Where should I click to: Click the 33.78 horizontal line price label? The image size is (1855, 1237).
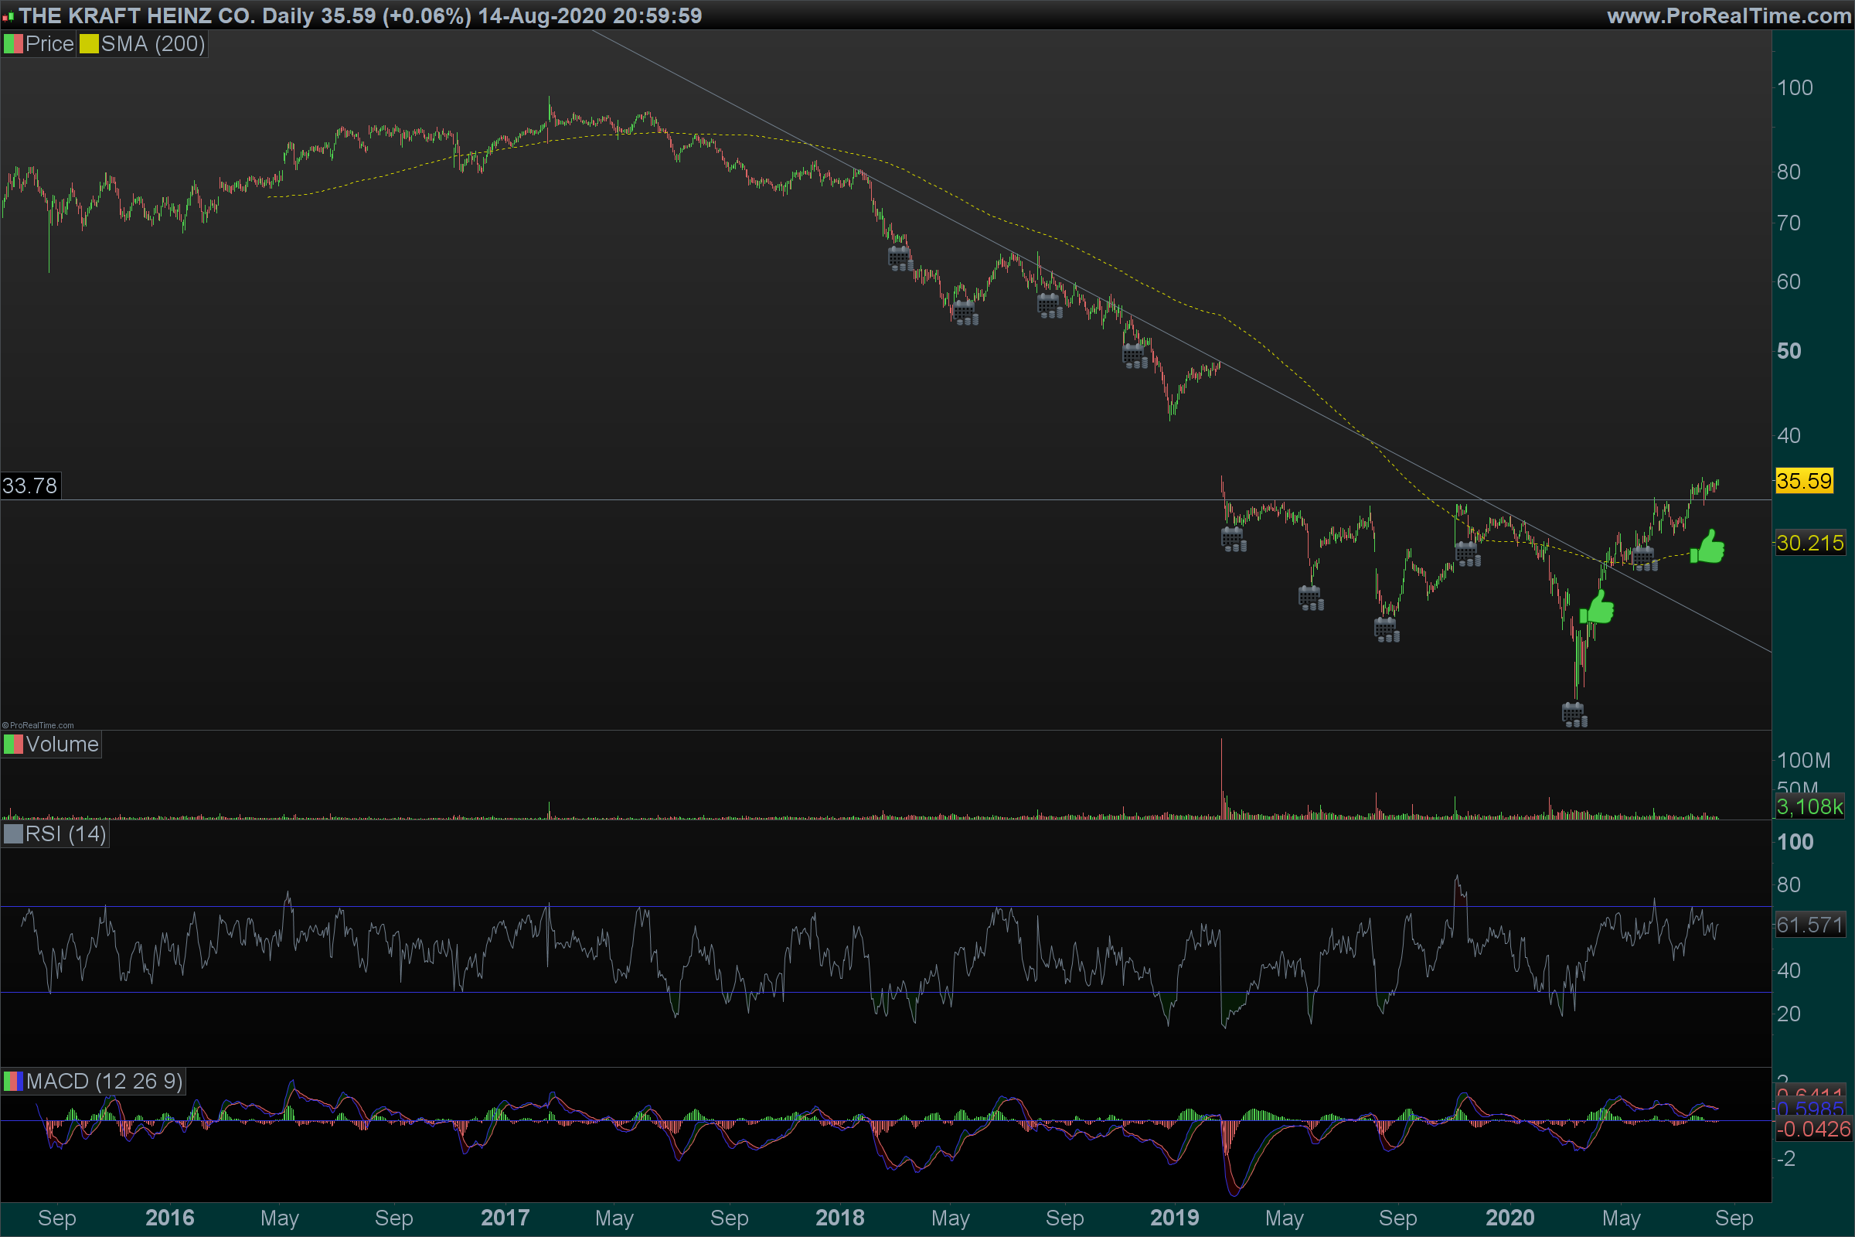tap(30, 486)
